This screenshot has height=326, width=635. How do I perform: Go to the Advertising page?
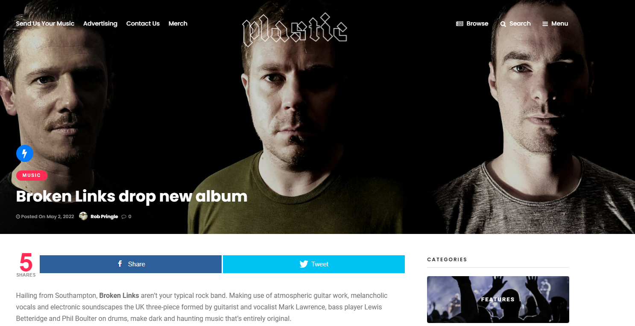click(x=100, y=23)
